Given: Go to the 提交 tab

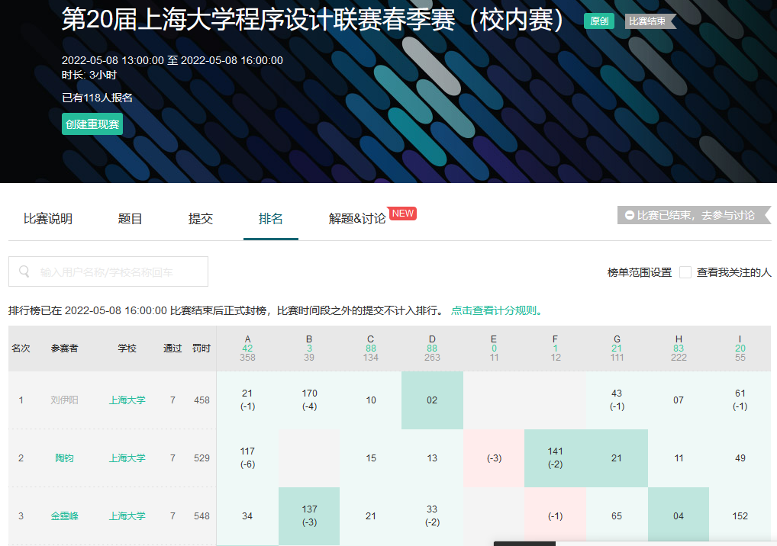Looking at the screenshot, I should pos(201,219).
